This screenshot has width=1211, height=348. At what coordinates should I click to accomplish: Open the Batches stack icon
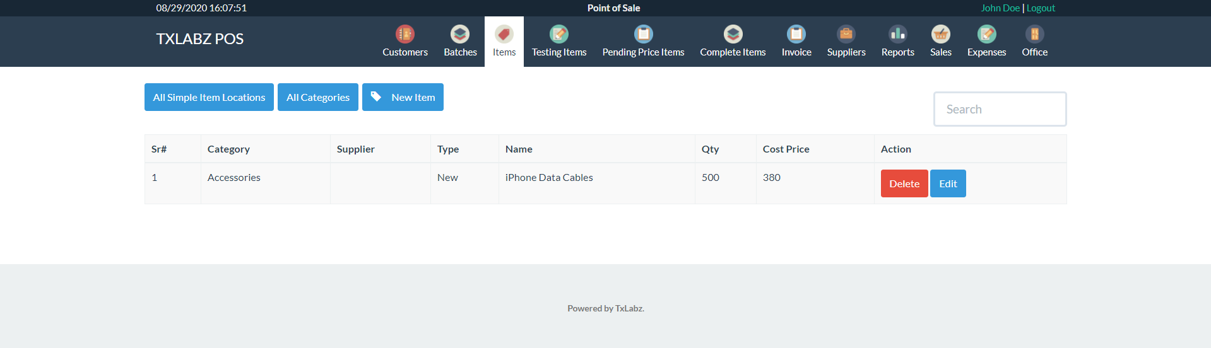point(460,33)
